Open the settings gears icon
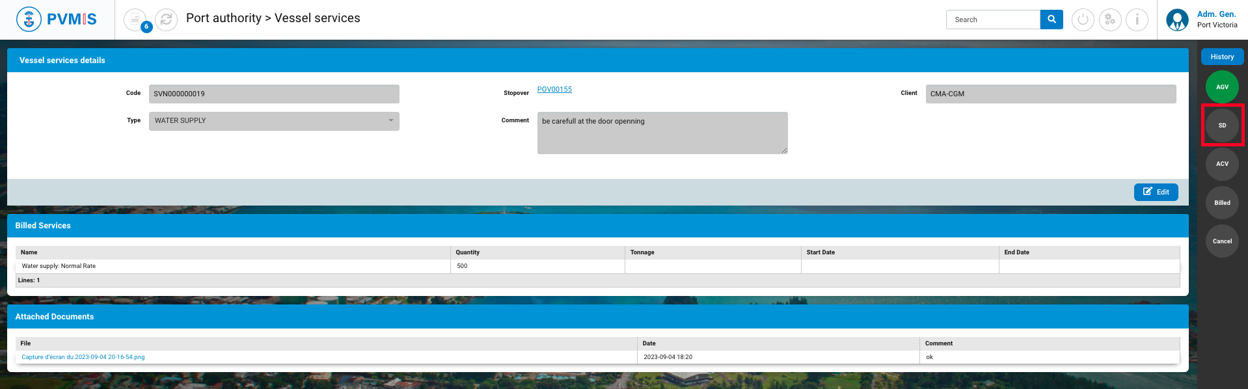 [1110, 20]
